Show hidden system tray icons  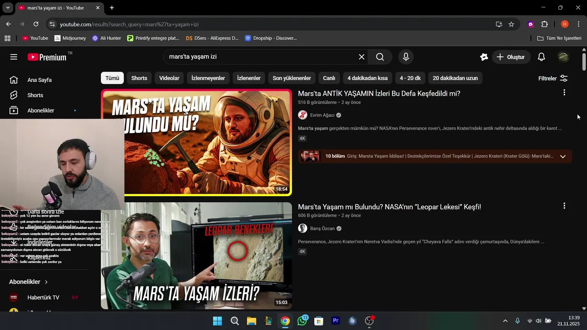[x=505, y=321]
